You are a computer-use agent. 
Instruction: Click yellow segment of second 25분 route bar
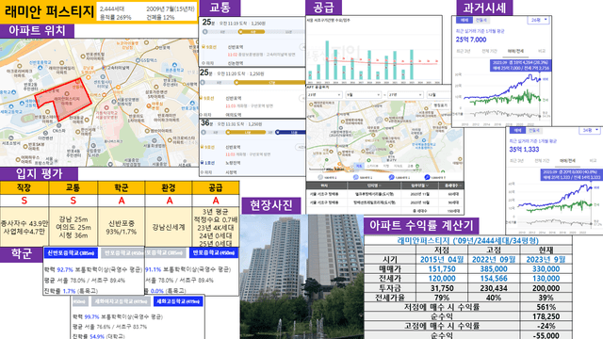[270, 82]
